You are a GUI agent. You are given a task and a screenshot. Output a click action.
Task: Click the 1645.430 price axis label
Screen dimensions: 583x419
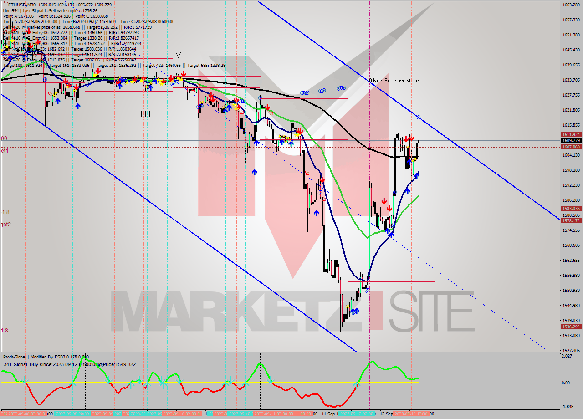[x=571, y=50]
